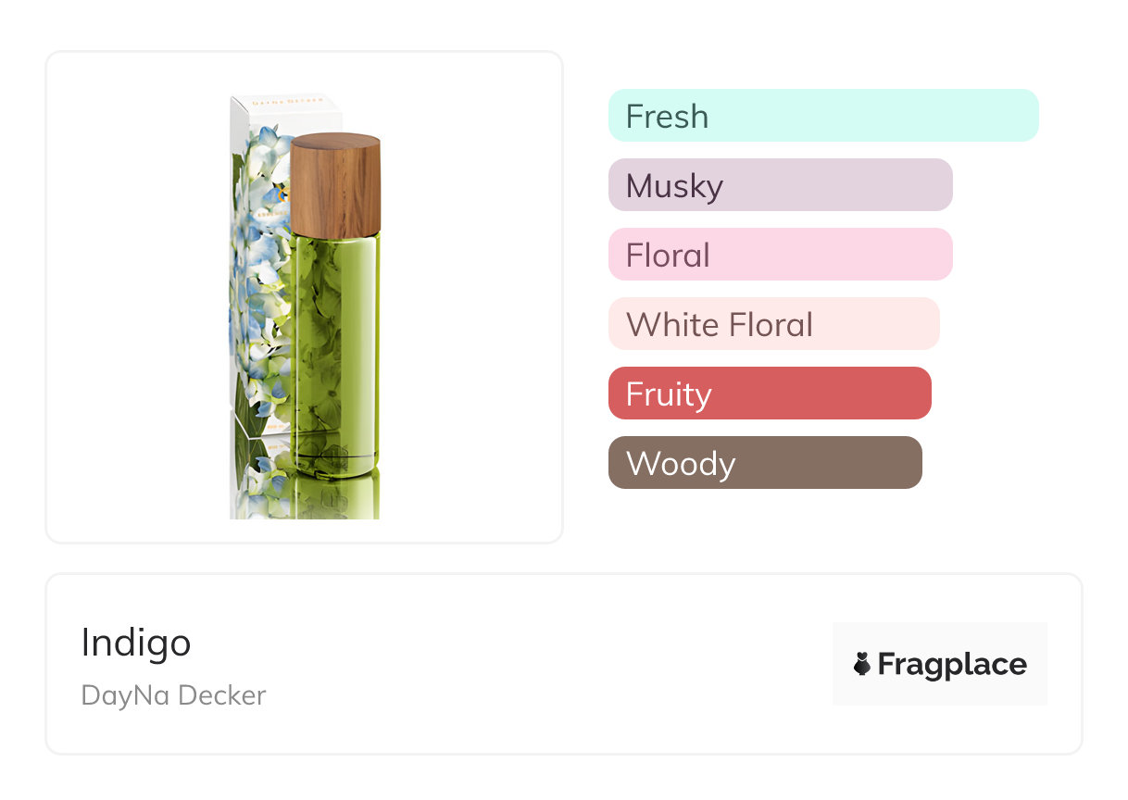Click the brown Woody accord bar
The image size is (1128, 800).
pos(764,463)
